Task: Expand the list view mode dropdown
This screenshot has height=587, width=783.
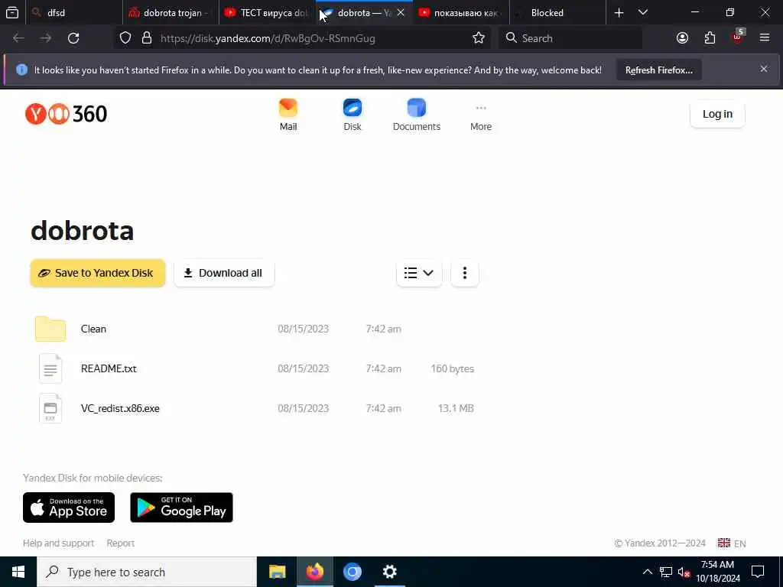Action: point(419,273)
